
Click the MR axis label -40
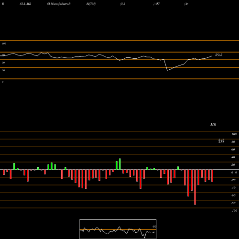(x=233, y=188)
